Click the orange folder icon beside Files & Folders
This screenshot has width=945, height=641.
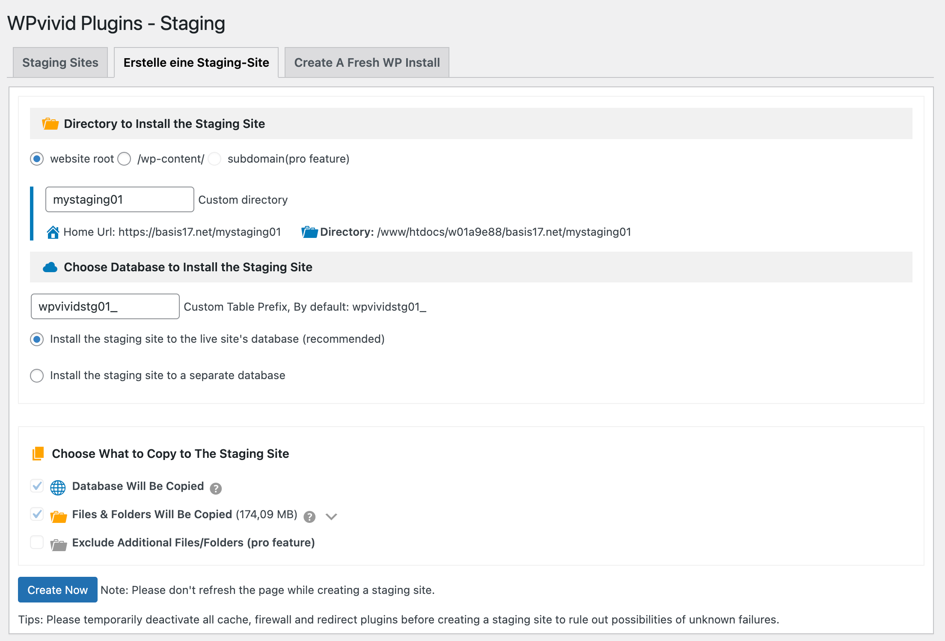click(59, 517)
